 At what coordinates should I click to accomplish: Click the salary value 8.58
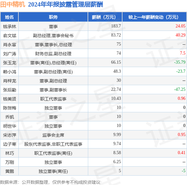pyautogui.click(x=117, y=153)
